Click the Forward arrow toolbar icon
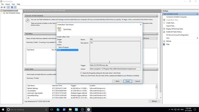This screenshot has width=199, height=112. [4, 7]
